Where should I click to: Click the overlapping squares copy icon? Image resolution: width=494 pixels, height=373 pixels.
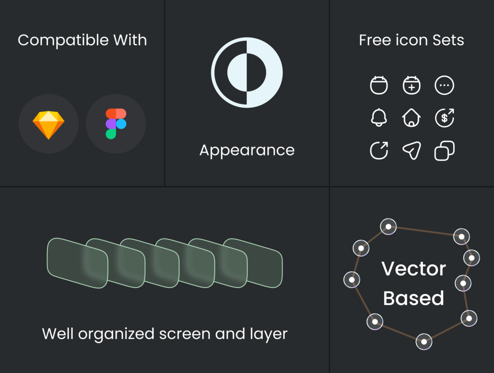[444, 151]
